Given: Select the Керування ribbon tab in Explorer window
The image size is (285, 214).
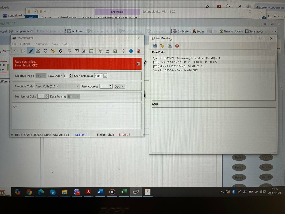Looking at the screenshot, I should 117,12.
